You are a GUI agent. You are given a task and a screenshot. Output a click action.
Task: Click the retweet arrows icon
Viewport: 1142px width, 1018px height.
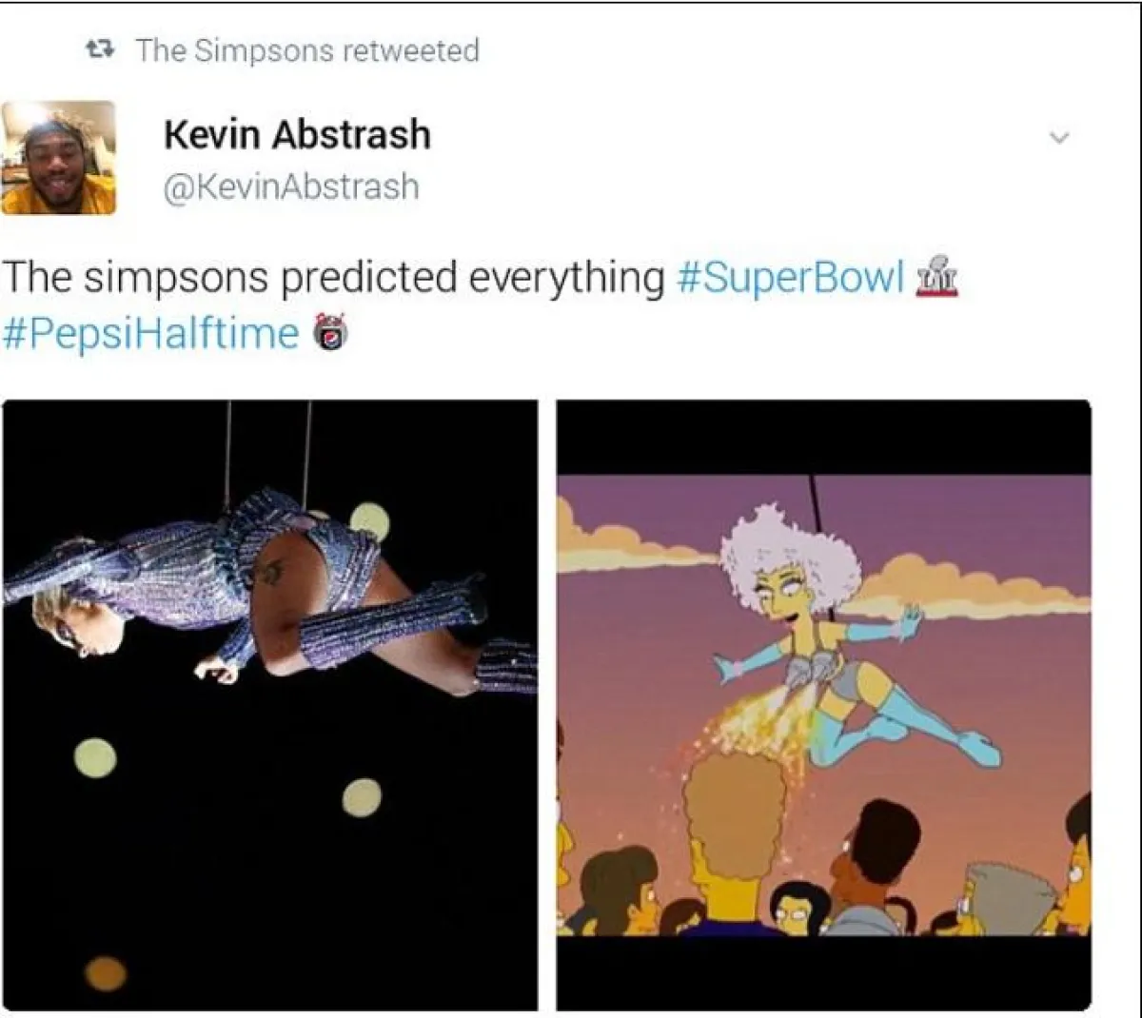[100, 49]
